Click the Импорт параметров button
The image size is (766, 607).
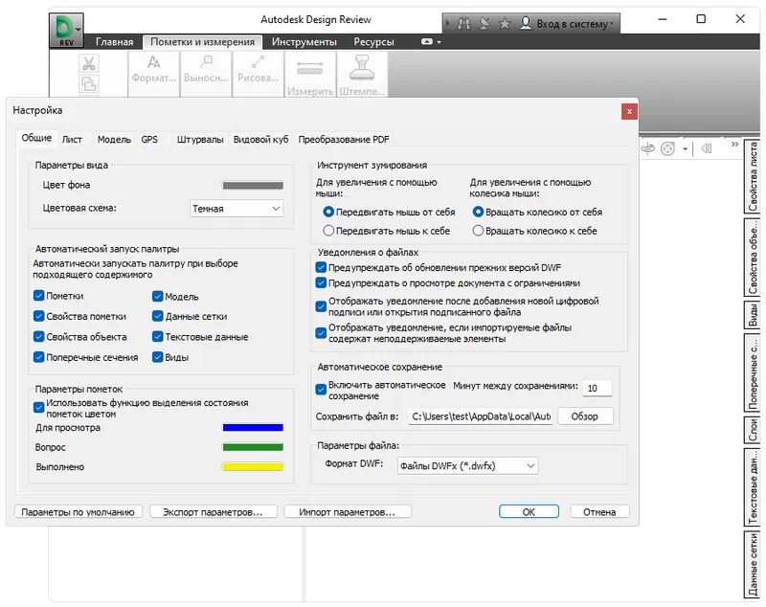[x=348, y=512]
